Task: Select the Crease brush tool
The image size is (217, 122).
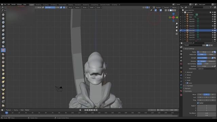Action: click(3, 46)
